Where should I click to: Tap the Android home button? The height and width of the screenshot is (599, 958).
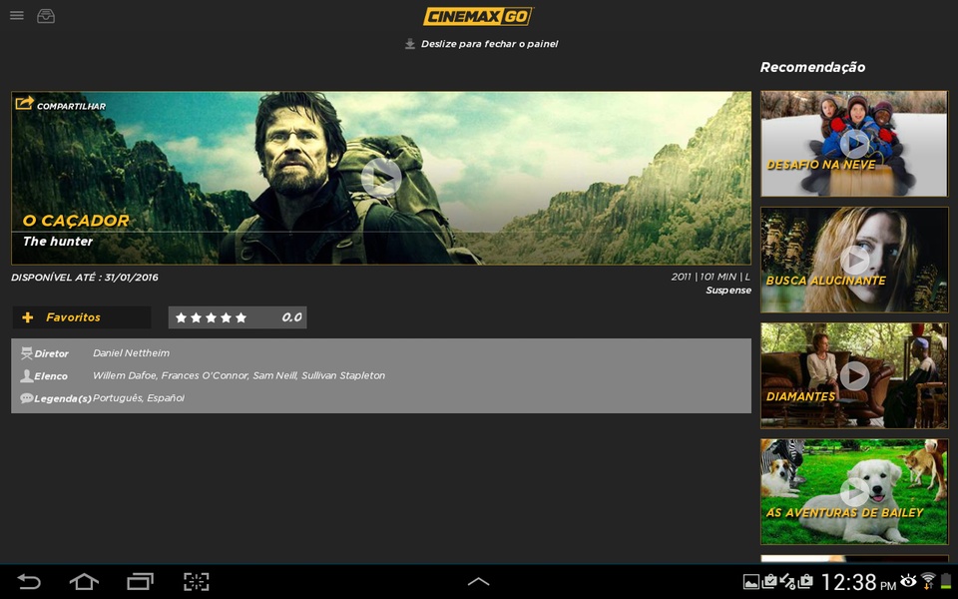pos(84,581)
